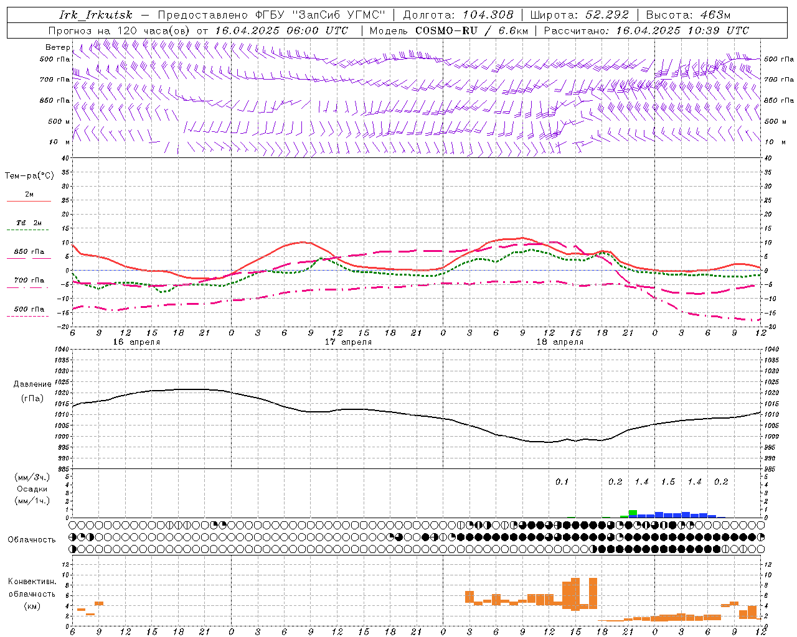The image size is (797, 637).
Task: Click the '(мм/3ч.)' precipitation unit label
Action: click(32, 477)
